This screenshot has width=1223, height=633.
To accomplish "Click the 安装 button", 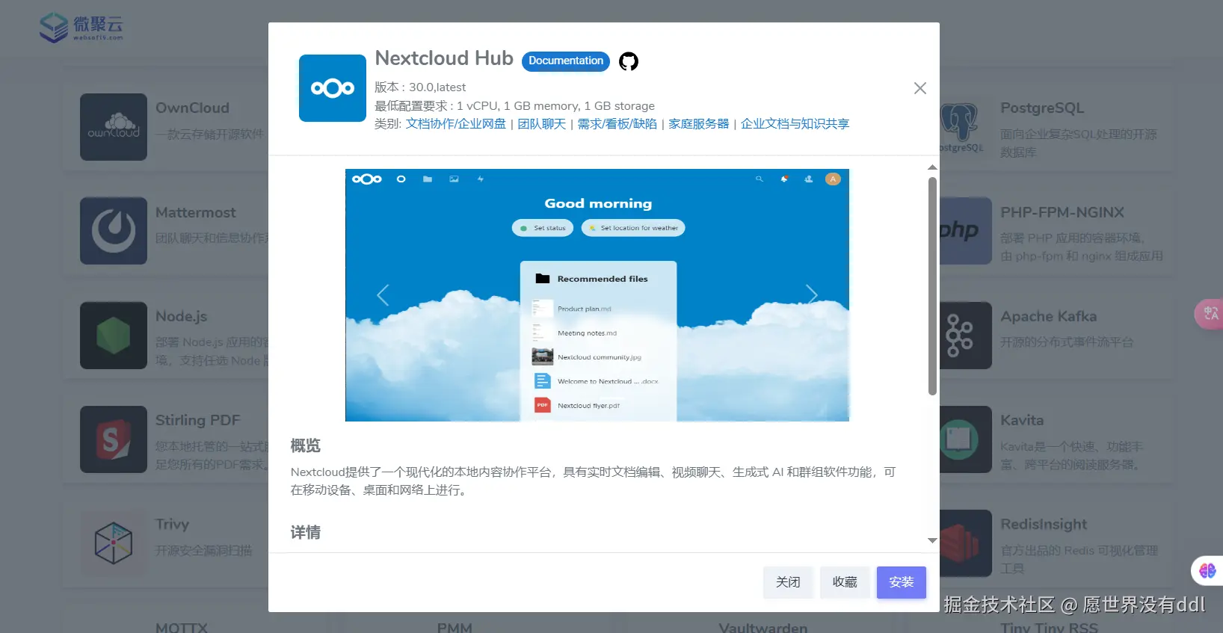I will point(902,582).
